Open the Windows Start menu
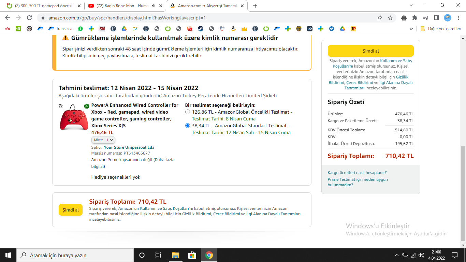 coord(8,255)
